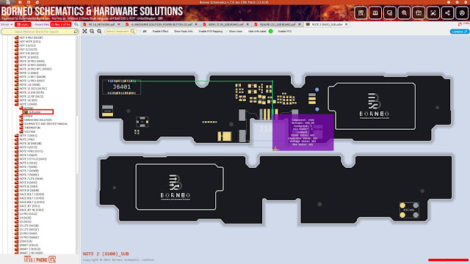Screen dimensions: 470x264
Task: Click the blue COMBINE button
Action: coord(459,32)
